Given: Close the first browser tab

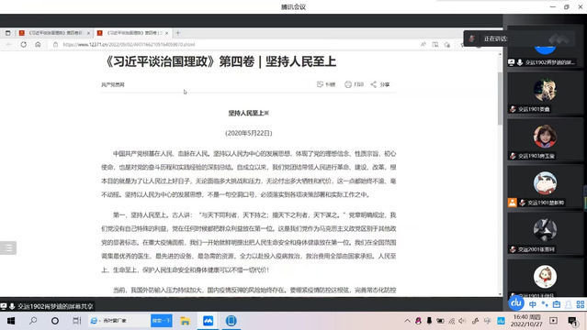Looking at the screenshot, I should click(x=88, y=33).
